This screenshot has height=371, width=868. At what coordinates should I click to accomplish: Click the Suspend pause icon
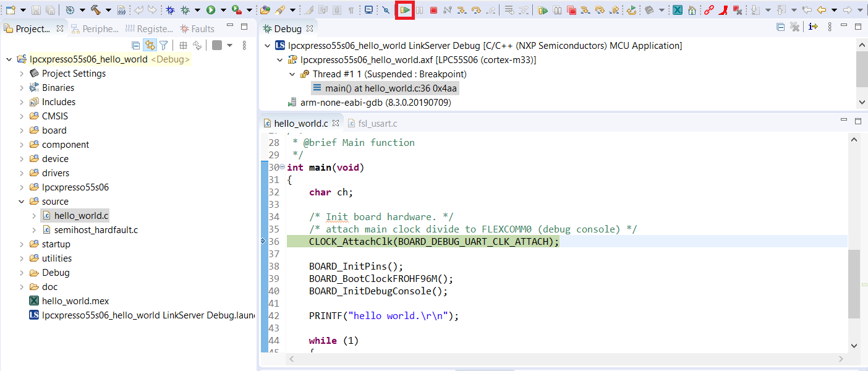coord(419,11)
